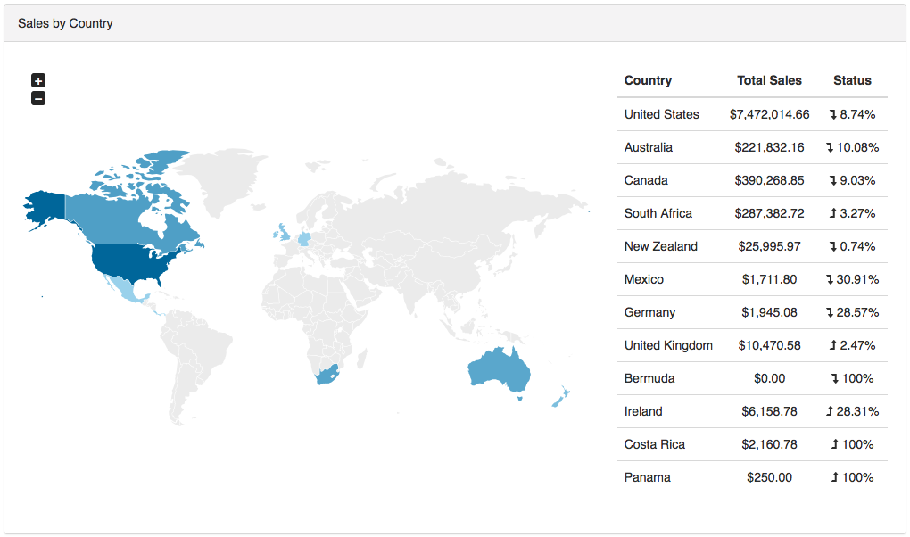This screenshot has width=910, height=537.
Task: Click South Africa's up arrow status icon
Action: (x=832, y=213)
